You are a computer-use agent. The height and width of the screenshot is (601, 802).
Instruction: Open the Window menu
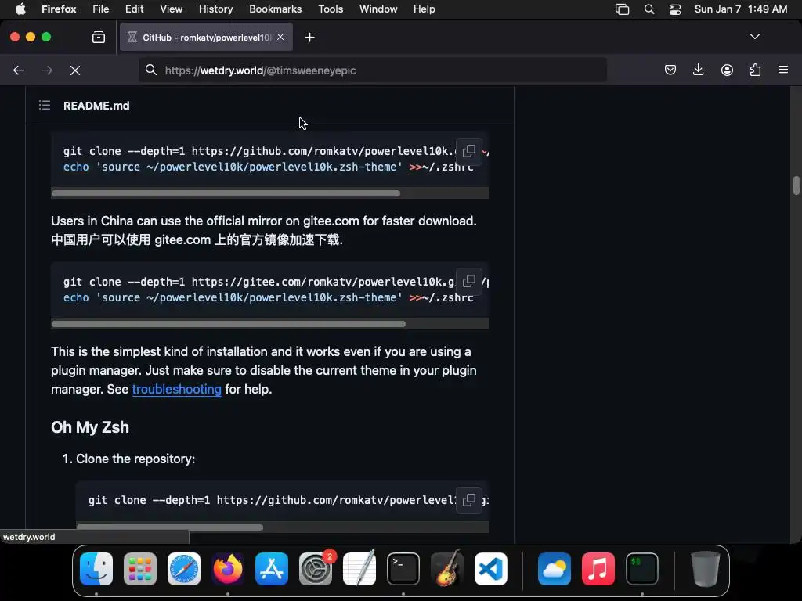pos(378,9)
